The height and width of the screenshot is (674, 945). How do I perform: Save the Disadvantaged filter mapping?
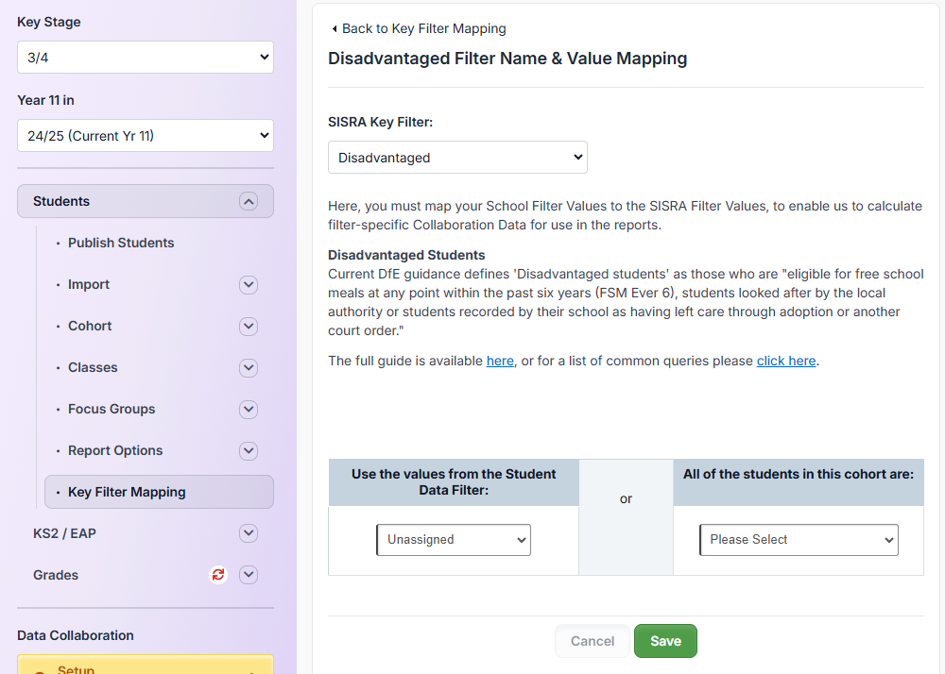coord(665,640)
